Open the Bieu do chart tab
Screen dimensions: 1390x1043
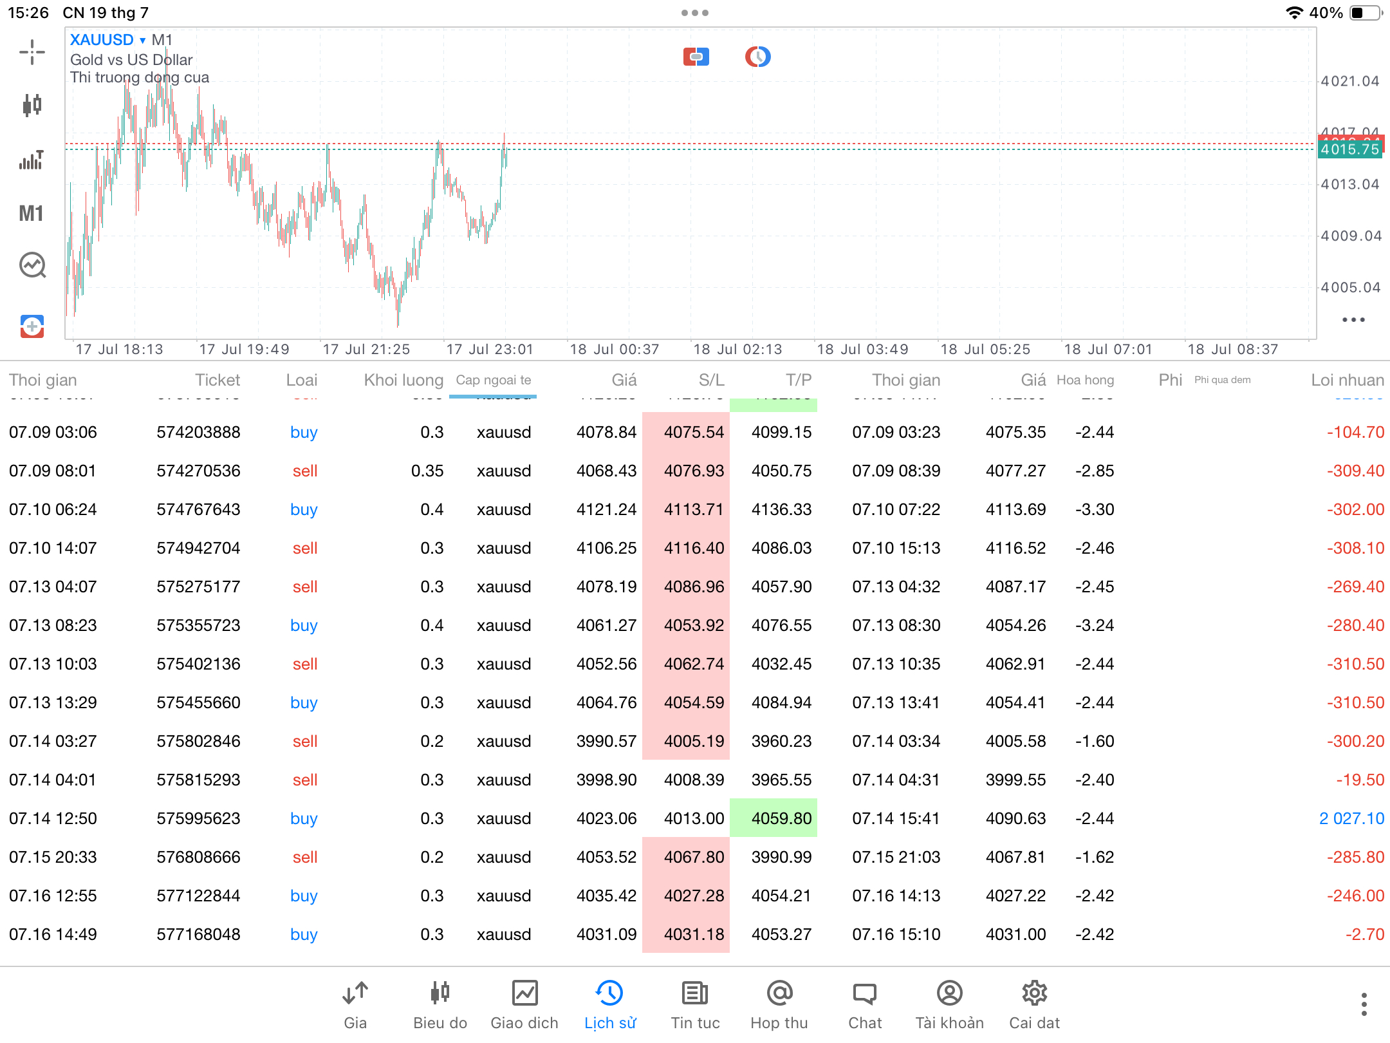click(x=440, y=1004)
